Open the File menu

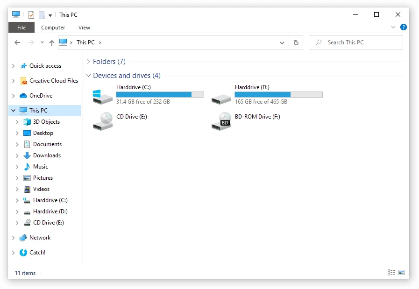pos(21,28)
